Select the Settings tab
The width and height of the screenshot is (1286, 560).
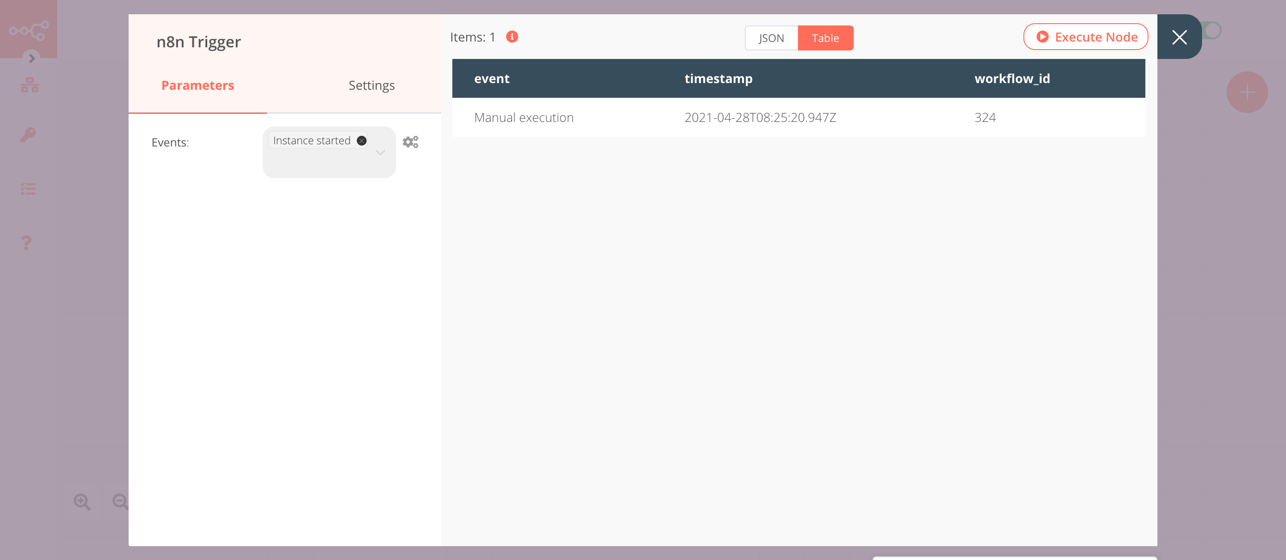tap(371, 84)
